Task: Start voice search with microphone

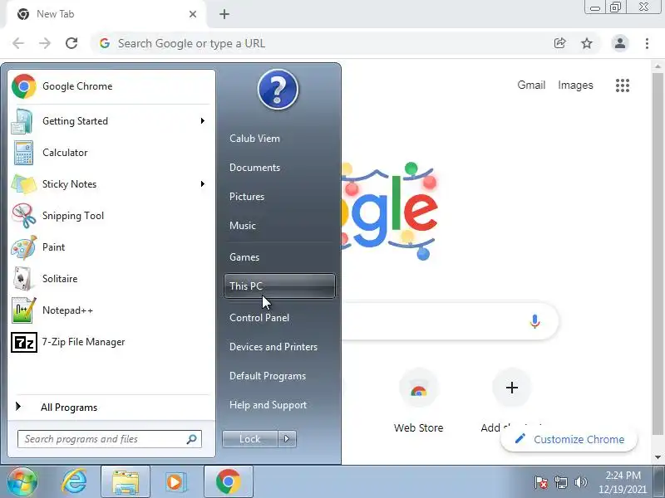Action: [x=534, y=321]
